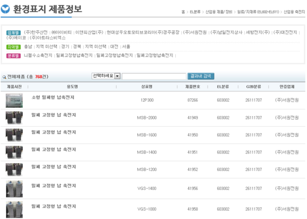
Task: Click brand name VGS-1400
Action: point(147,188)
